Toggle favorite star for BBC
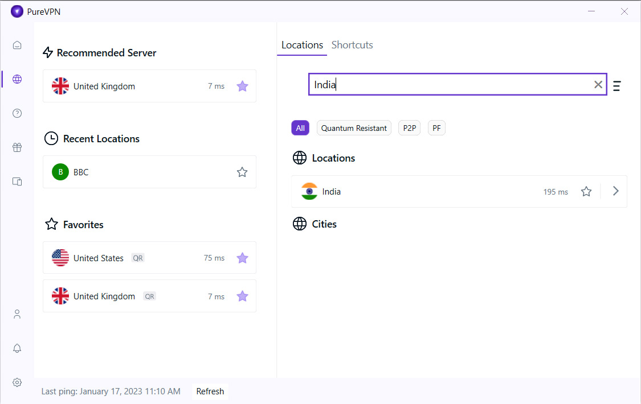The width and height of the screenshot is (641, 404). click(x=242, y=172)
